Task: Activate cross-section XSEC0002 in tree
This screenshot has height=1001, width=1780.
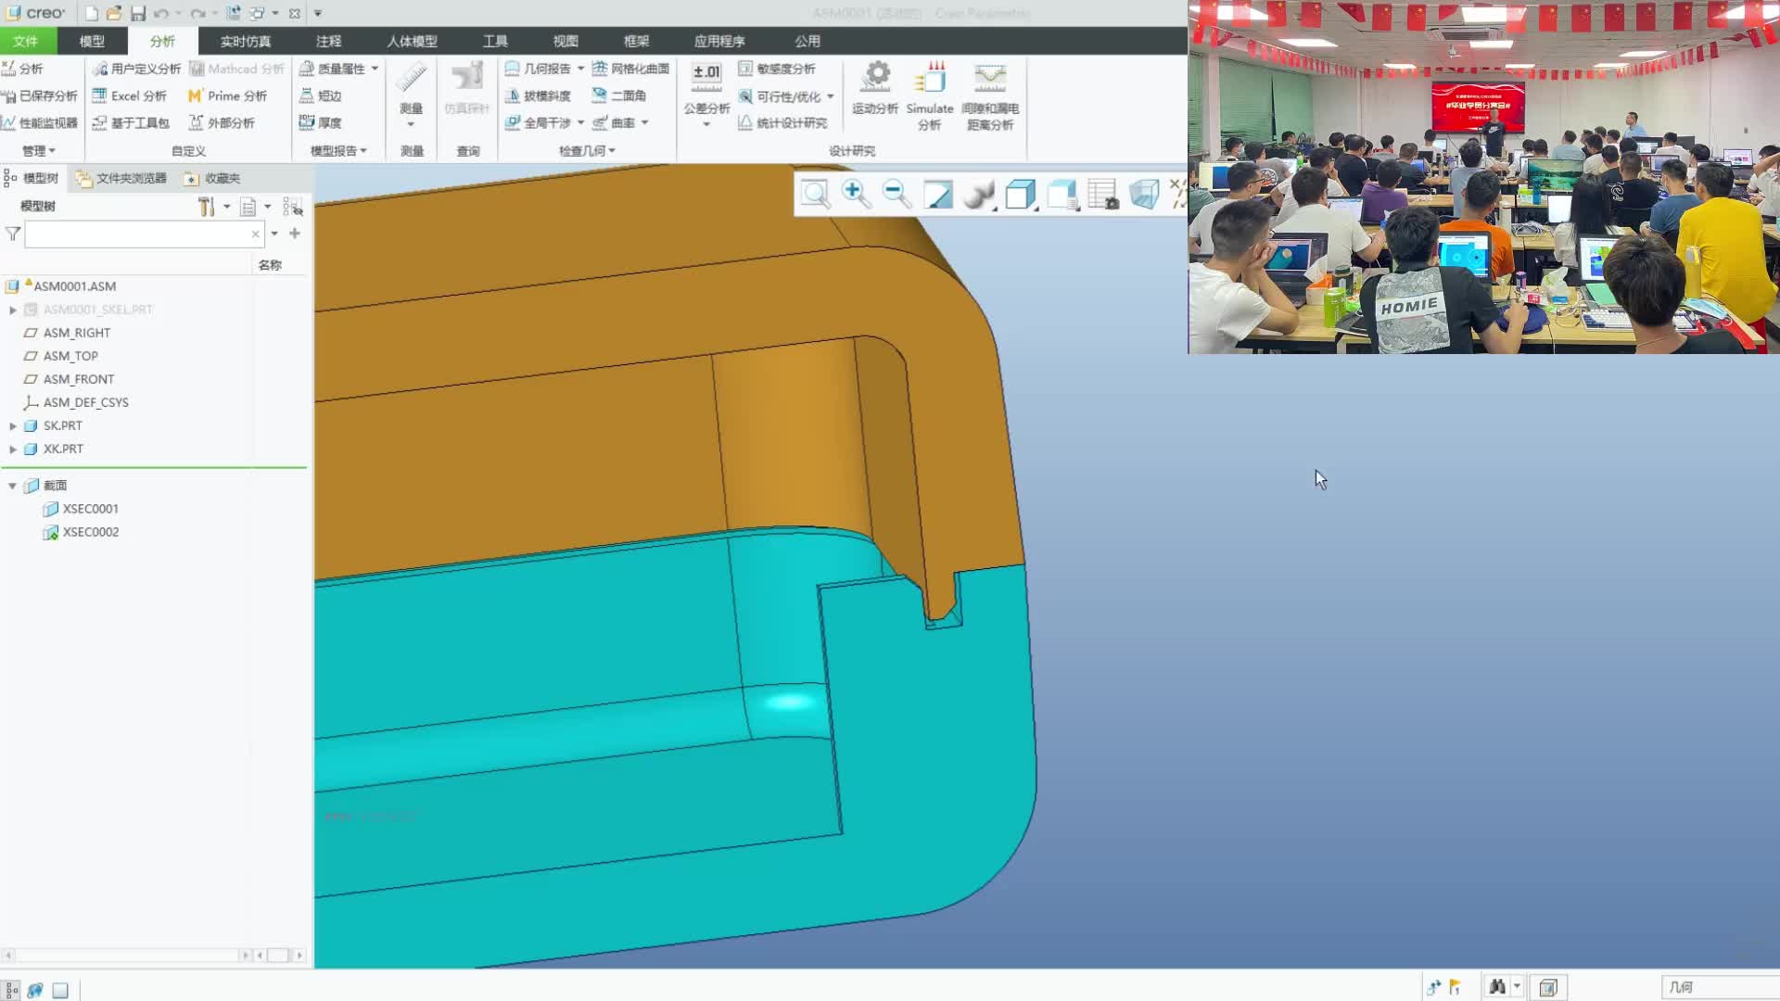Action: click(x=90, y=532)
